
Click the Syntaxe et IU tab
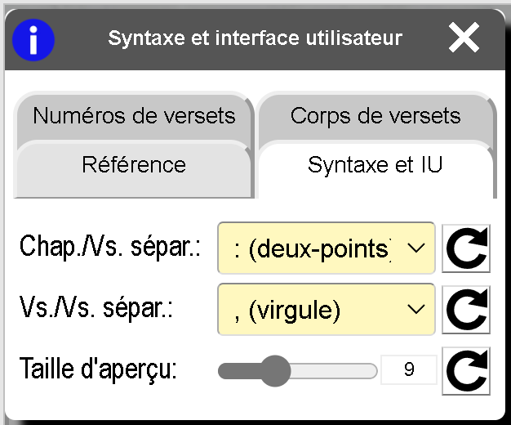click(x=375, y=165)
